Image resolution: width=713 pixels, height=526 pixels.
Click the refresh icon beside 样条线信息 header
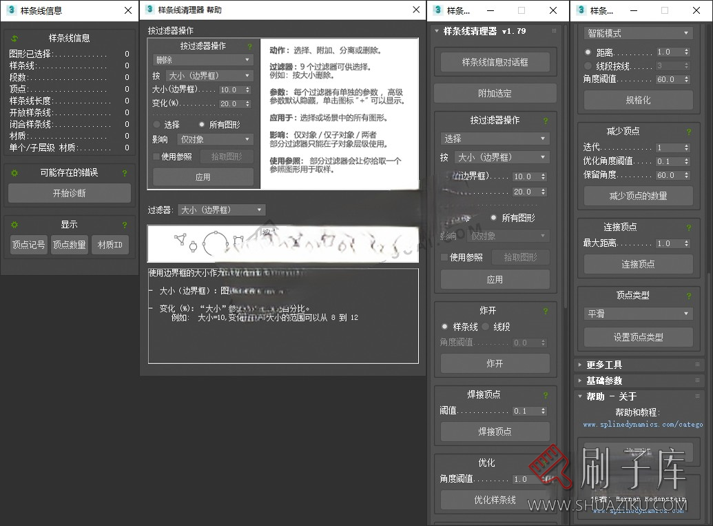point(14,38)
